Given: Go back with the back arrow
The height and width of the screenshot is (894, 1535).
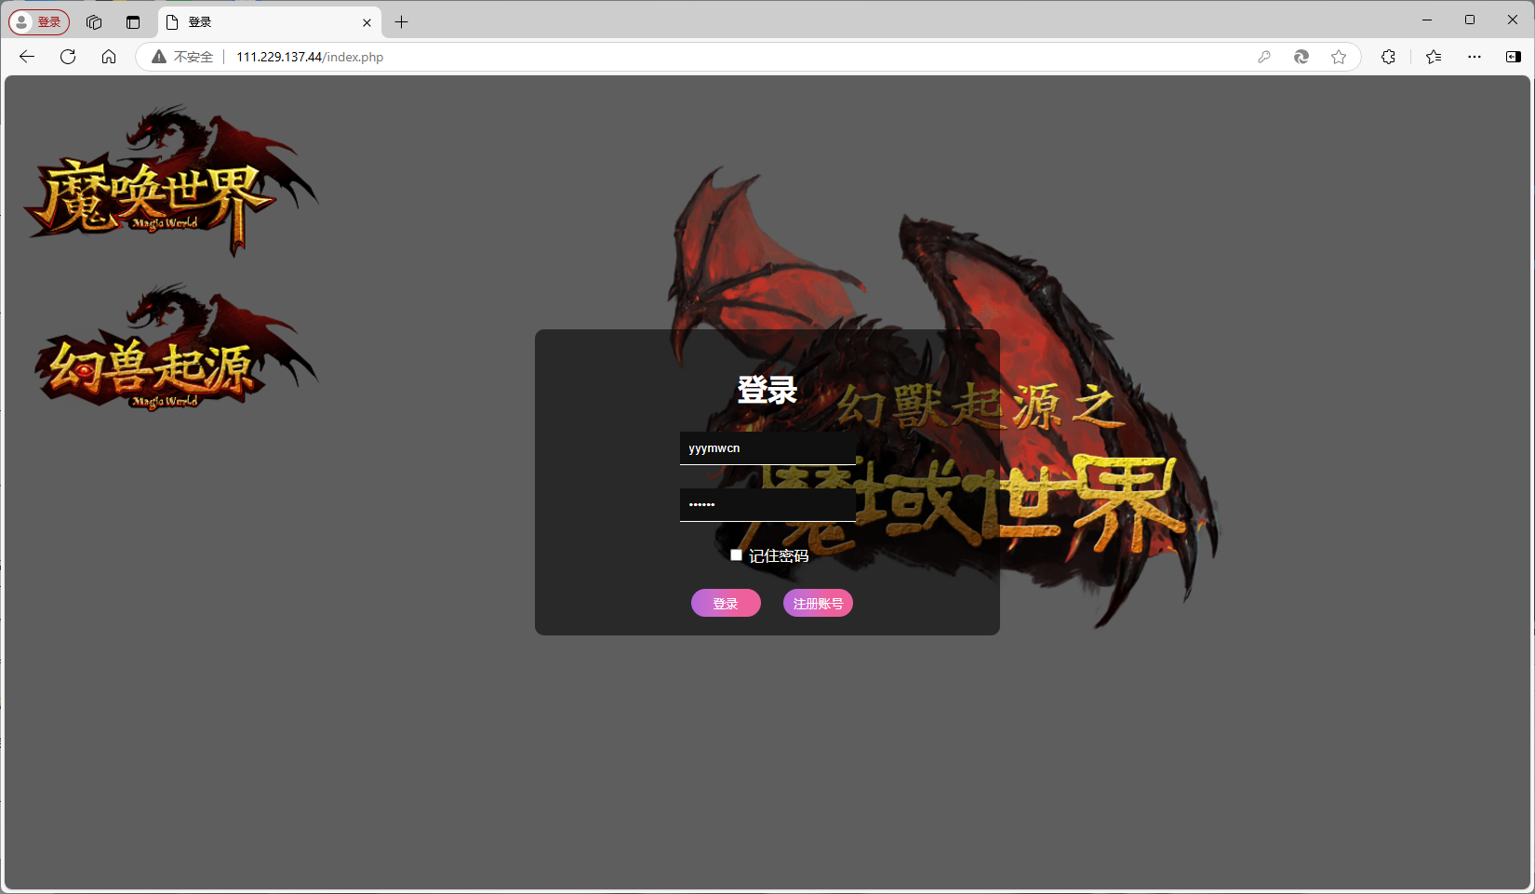Looking at the screenshot, I should tap(26, 57).
